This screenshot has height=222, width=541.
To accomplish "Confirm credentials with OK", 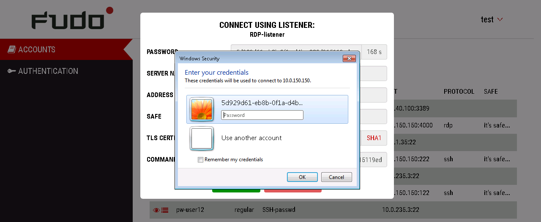I will point(302,177).
